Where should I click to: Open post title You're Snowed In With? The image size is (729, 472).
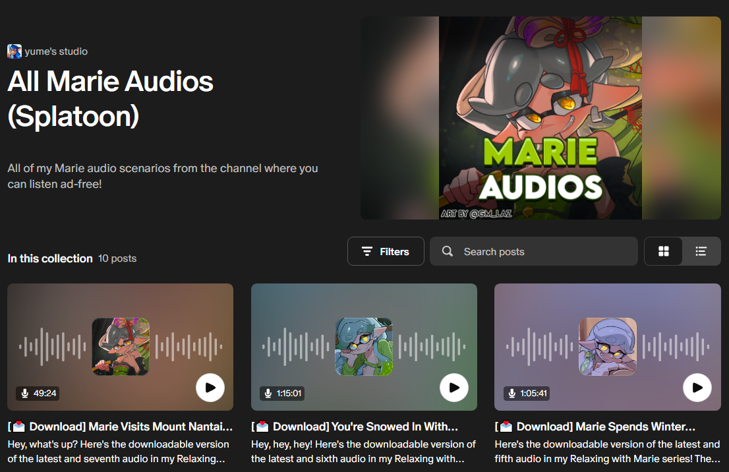[x=355, y=427]
